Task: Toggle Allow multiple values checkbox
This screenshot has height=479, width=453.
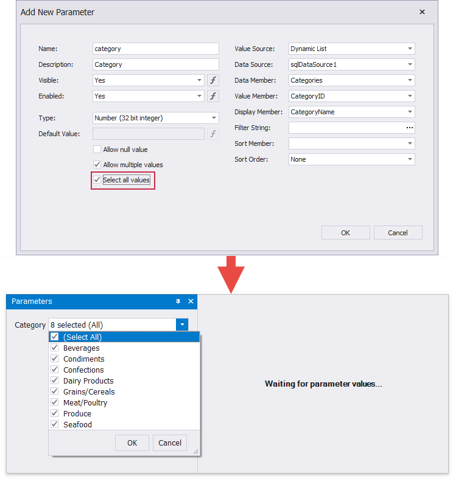Action: [x=97, y=165]
